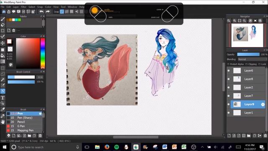Click Navigator rotate left icon
268x151 pixels.
tap(250, 21)
